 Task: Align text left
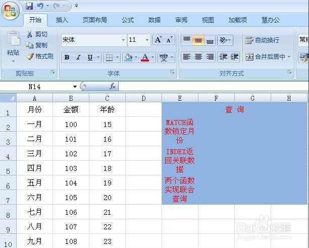(x=187, y=57)
